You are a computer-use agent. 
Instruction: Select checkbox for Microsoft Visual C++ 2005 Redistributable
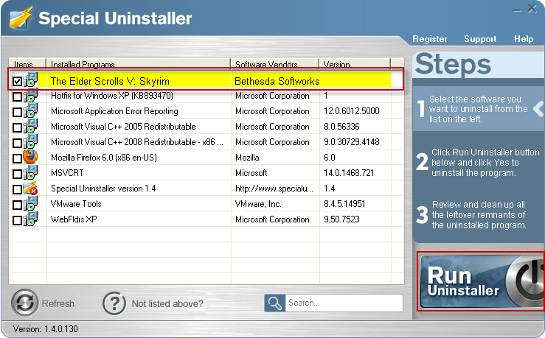[17, 127]
